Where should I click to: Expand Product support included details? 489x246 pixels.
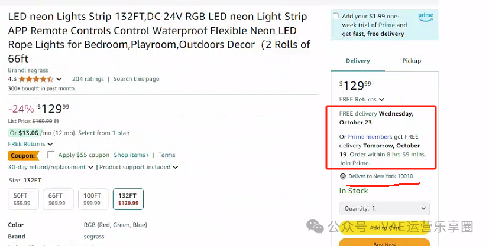(x=139, y=168)
